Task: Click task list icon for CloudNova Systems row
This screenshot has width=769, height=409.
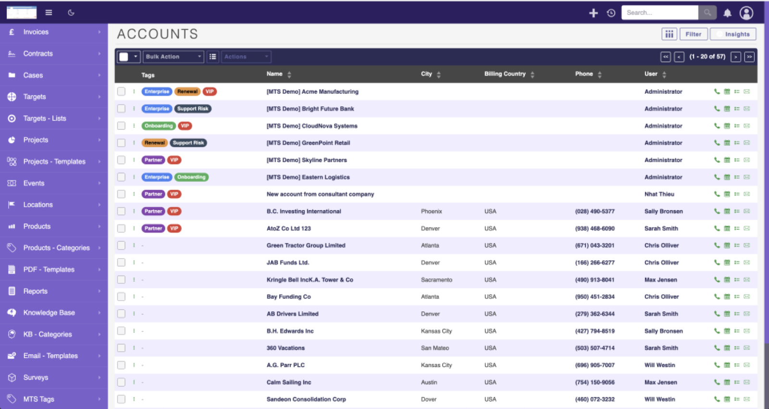Action: coord(737,126)
